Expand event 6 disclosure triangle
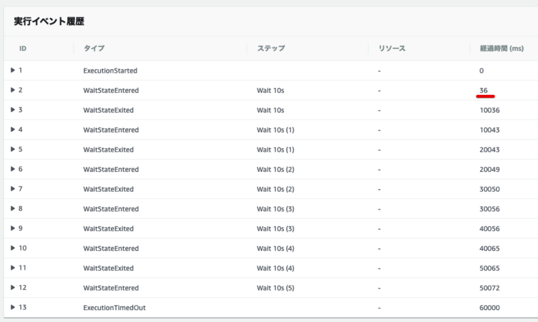The image size is (538, 322). (x=13, y=169)
